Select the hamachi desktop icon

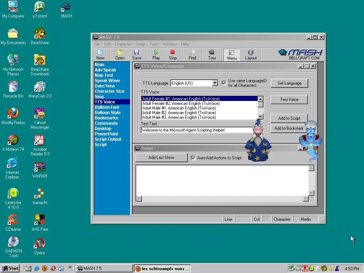tap(40, 196)
